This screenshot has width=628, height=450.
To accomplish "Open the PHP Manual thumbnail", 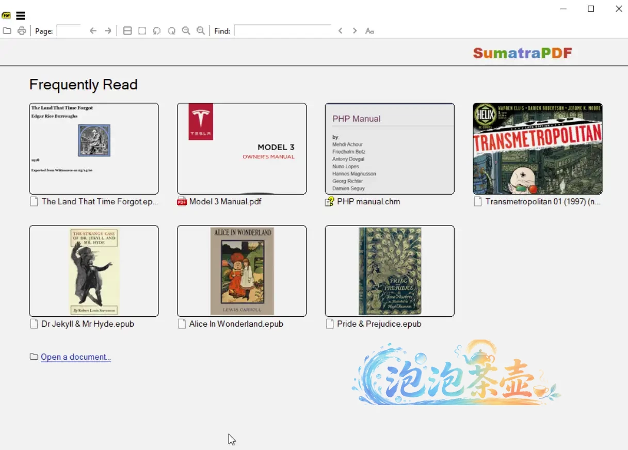I will click(x=390, y=149).
